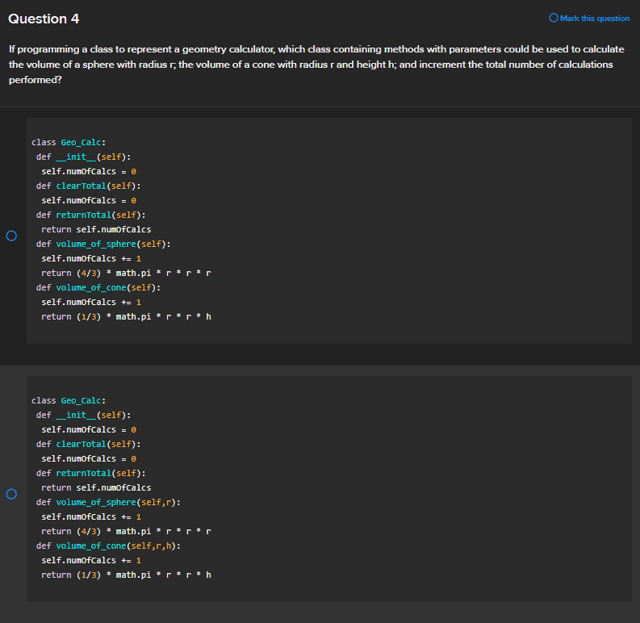Click the sphere return formula in first answer

(x=126, y=273)
